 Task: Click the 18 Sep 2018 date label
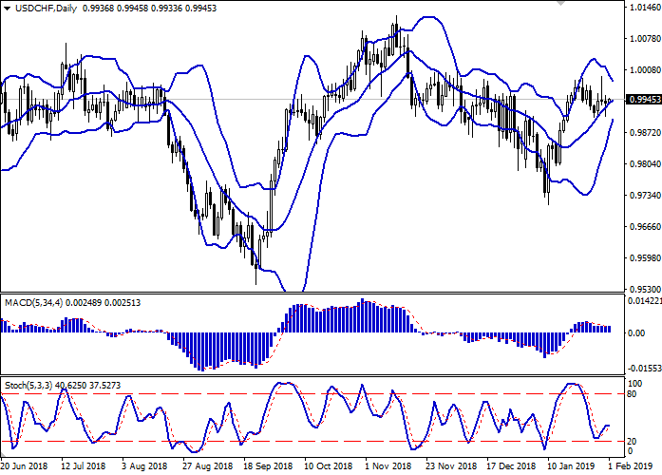tap(268, 466)
